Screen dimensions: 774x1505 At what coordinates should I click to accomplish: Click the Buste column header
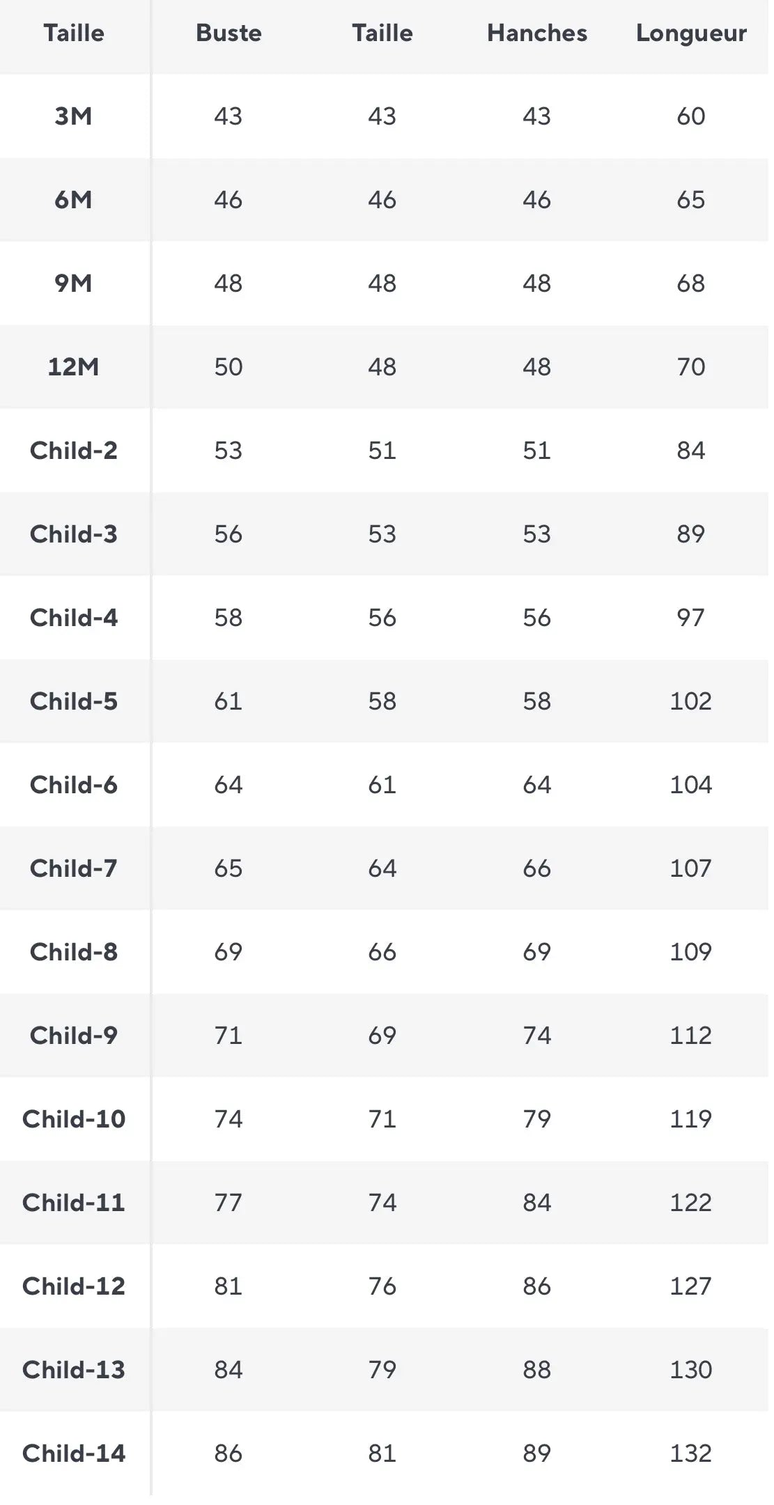(229, 33)
